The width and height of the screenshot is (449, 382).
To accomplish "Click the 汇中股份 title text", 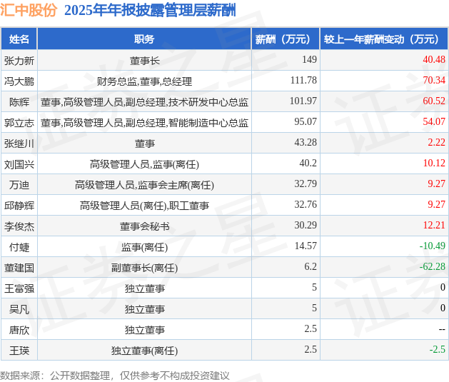I will point(29,10).
